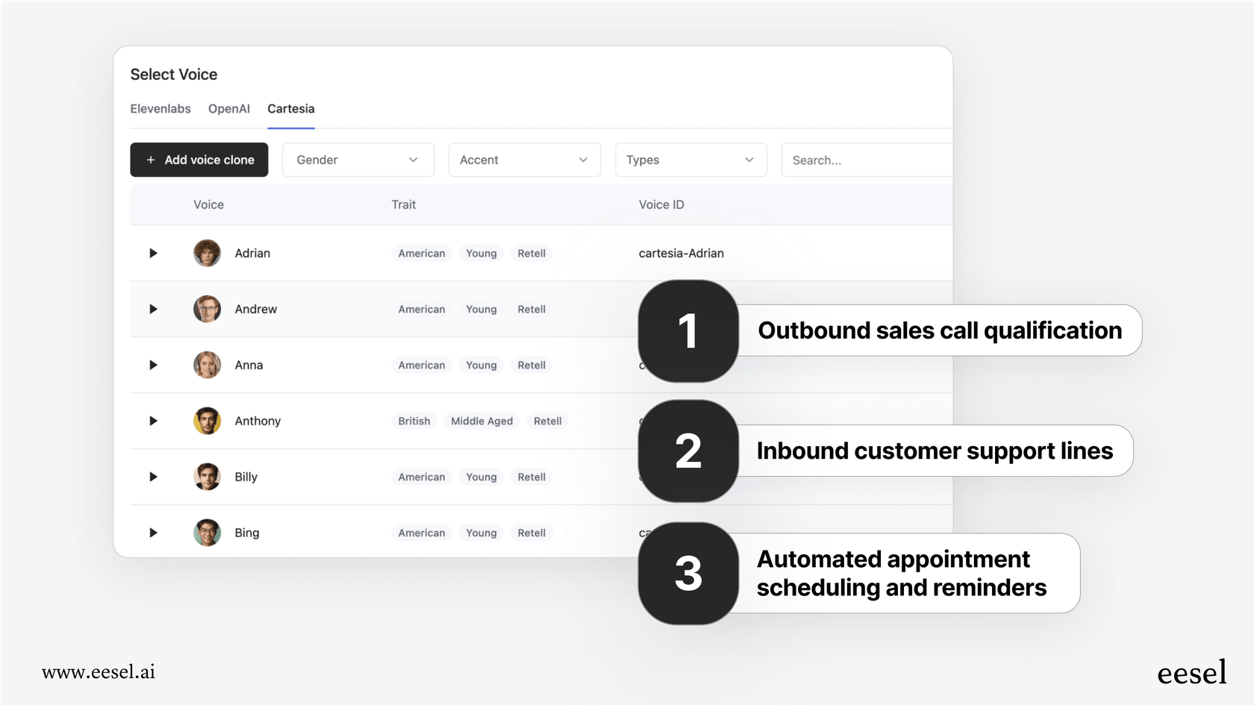Play the Billy voice sample

[x=153, y=477]
